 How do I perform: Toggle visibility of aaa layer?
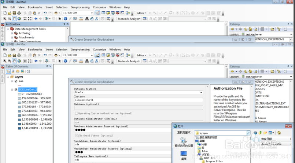pos(16,81)
